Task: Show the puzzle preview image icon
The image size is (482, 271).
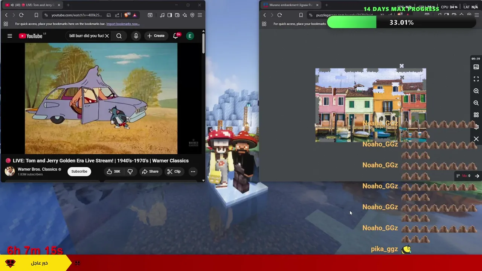Action: (x=476, y=67)
